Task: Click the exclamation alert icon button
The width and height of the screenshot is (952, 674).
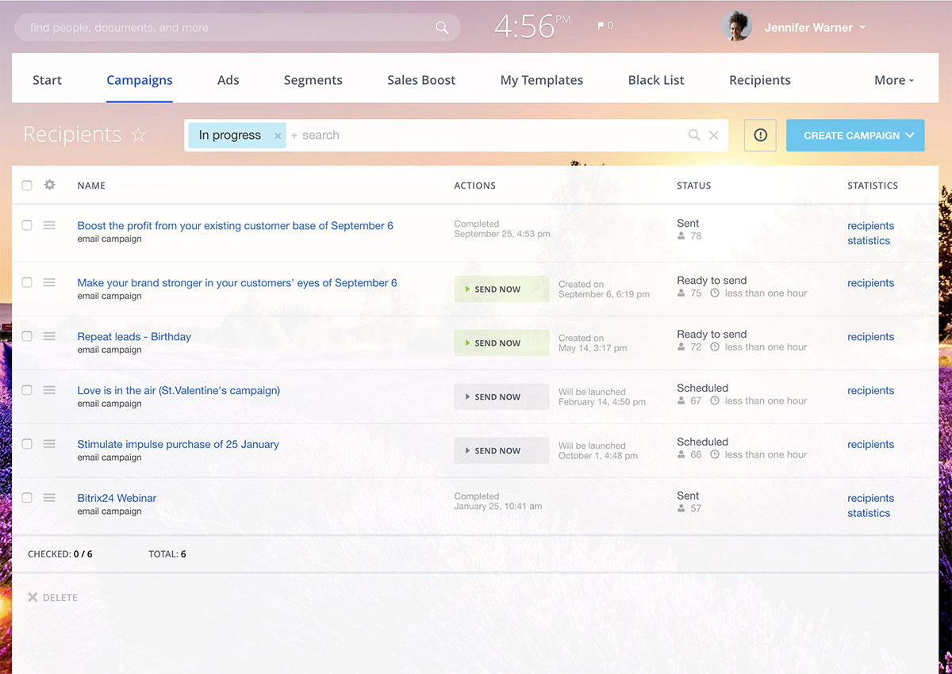Action: (760, 136)
